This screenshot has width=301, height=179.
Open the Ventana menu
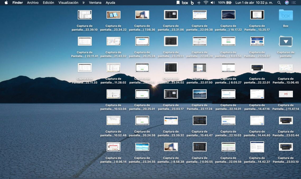tap(95, 3)
